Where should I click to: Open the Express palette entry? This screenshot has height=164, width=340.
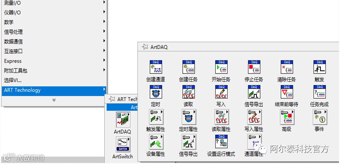pos(54,61)
